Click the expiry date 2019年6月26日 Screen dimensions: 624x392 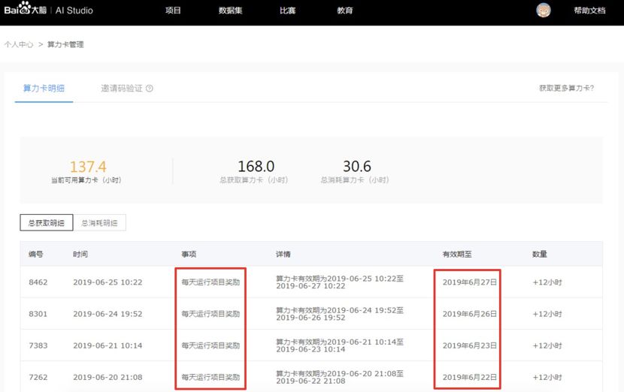pos(470,314)
